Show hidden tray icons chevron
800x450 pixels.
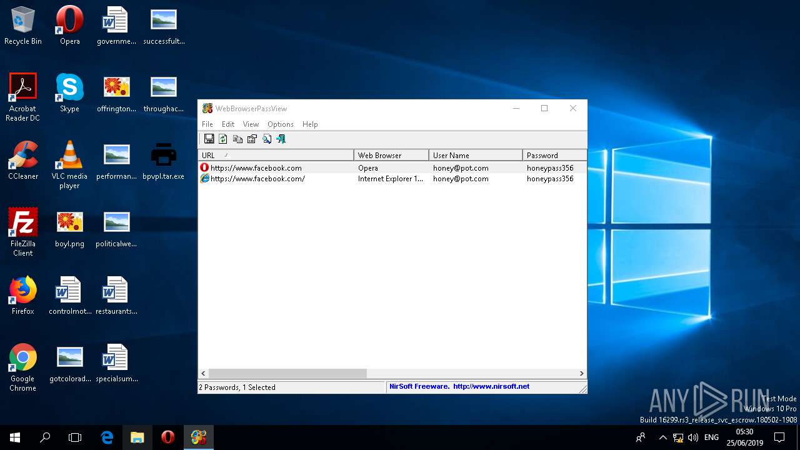click(662, 437)
